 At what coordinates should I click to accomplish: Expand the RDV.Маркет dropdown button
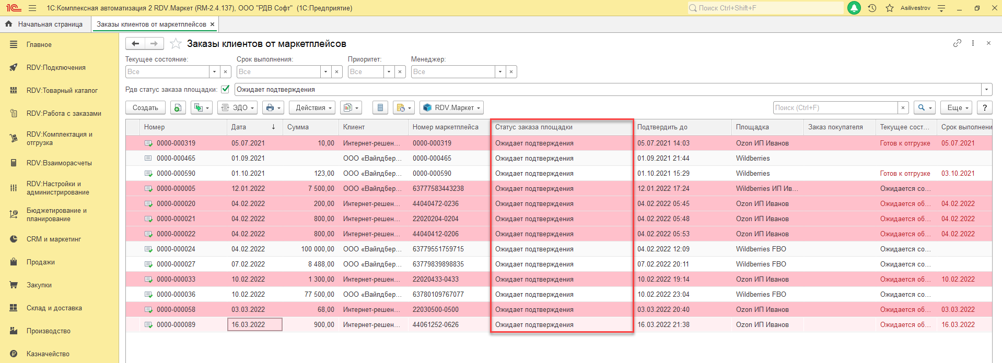coord(451,107)
